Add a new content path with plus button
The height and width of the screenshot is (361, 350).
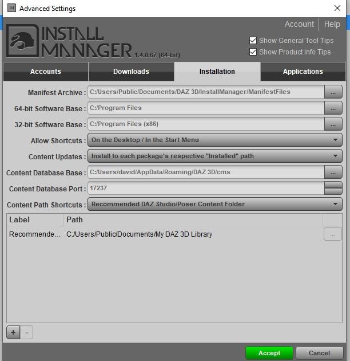[x=13, y=332]
